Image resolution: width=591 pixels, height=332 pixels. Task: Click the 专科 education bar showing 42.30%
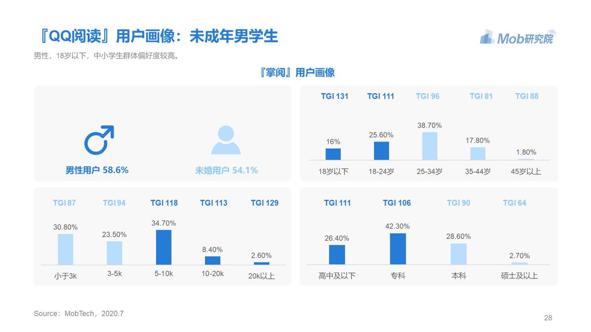click(x=398, y=249)
